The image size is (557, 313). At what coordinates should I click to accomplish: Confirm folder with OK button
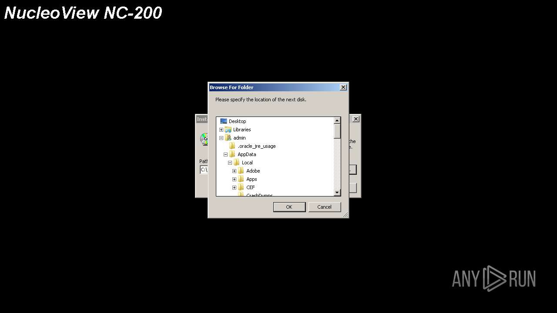289,207
